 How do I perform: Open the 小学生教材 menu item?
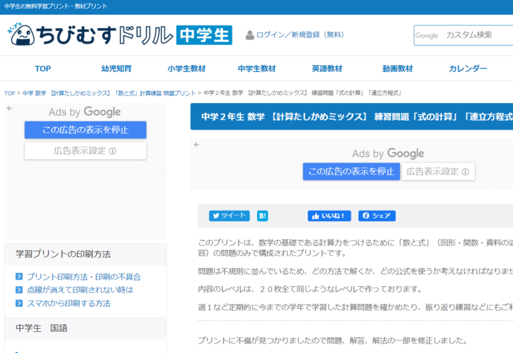186,68
